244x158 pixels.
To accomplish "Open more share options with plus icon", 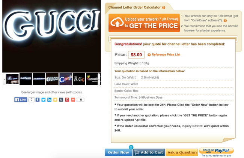I will (73, 100).
